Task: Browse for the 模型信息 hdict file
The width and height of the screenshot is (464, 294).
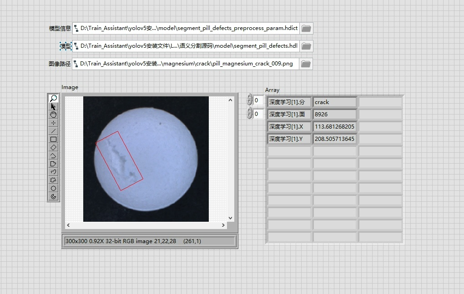Action: click(x=306, y=28)
